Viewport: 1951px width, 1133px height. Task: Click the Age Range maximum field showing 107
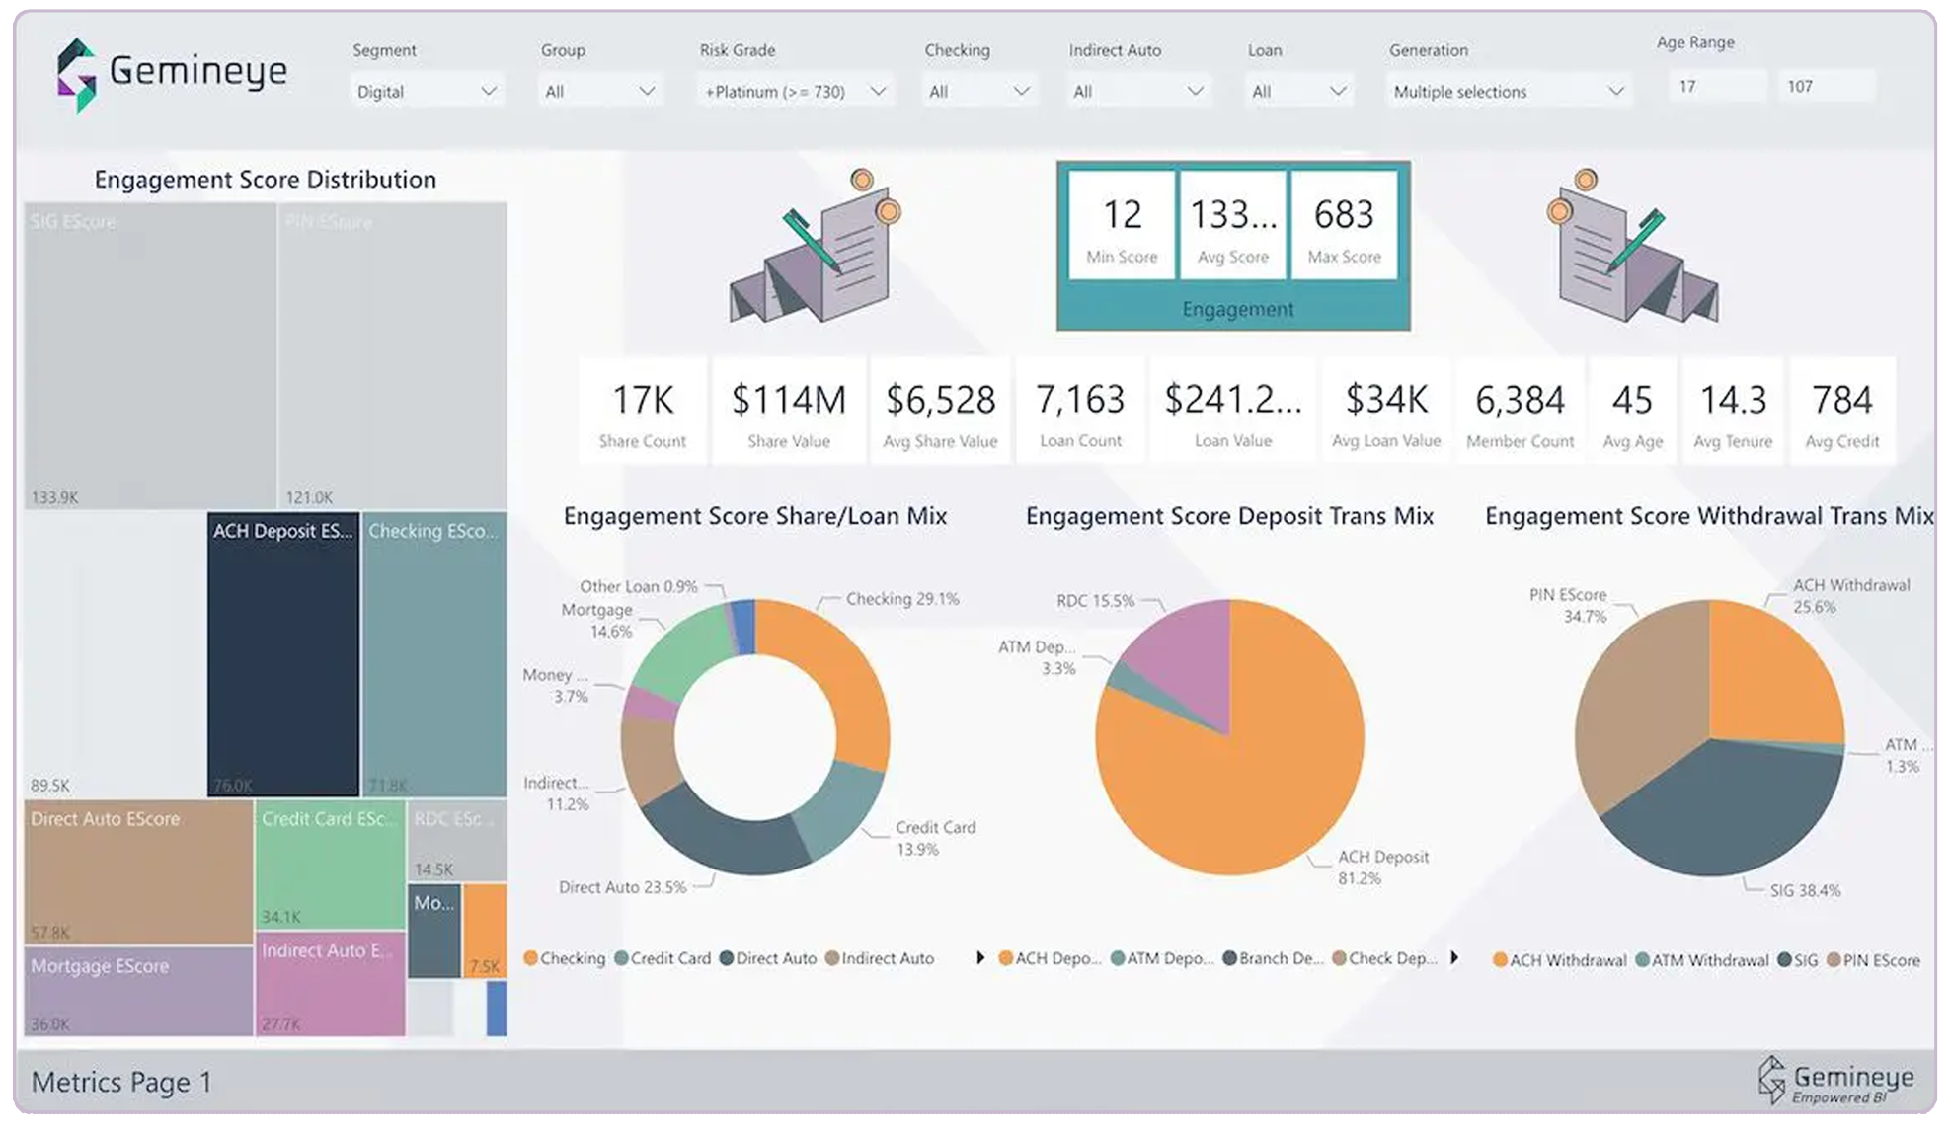(1825, 87)
